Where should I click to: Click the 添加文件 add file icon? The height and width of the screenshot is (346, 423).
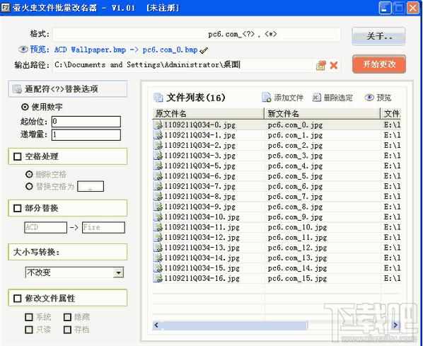267,98
